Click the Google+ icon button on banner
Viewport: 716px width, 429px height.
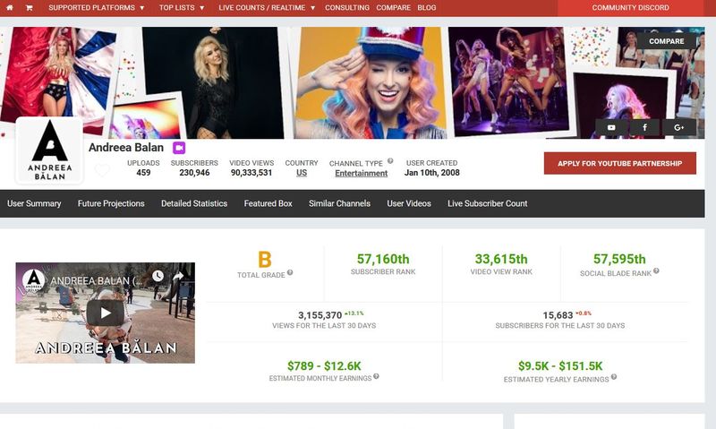tap(678, 128)
